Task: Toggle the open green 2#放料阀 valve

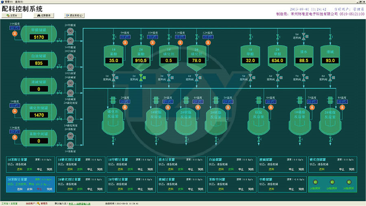Action: click(141, 76)
